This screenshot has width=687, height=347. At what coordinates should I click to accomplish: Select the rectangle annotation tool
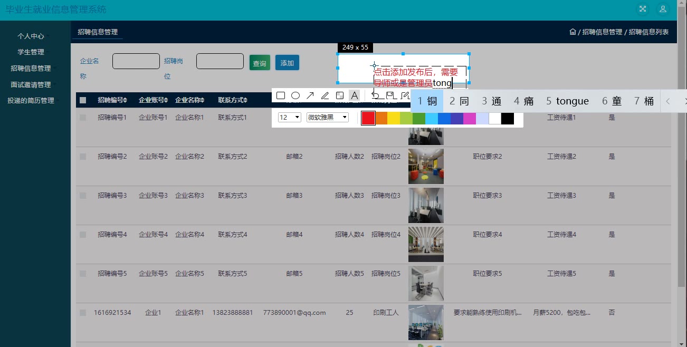281,95
